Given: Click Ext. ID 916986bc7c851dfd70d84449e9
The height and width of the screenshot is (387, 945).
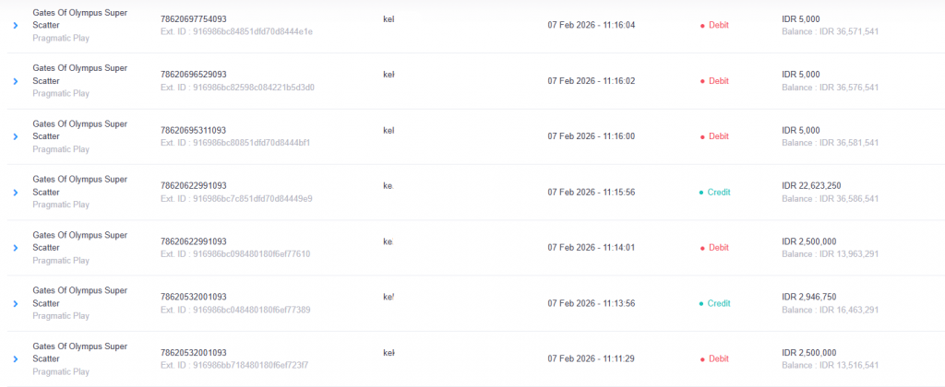Looking at the screenshot, I should point(236,199).
